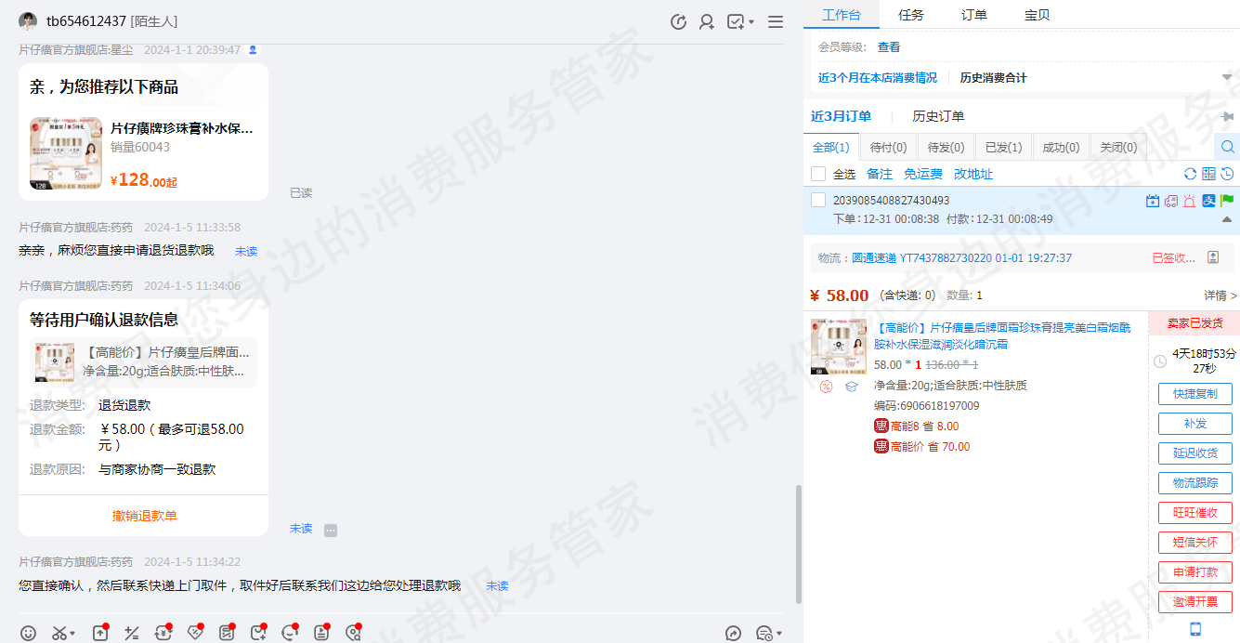Click the more options button beside refund card
This screenshot has height=643, width=1240.
click(x=331, y=530)
